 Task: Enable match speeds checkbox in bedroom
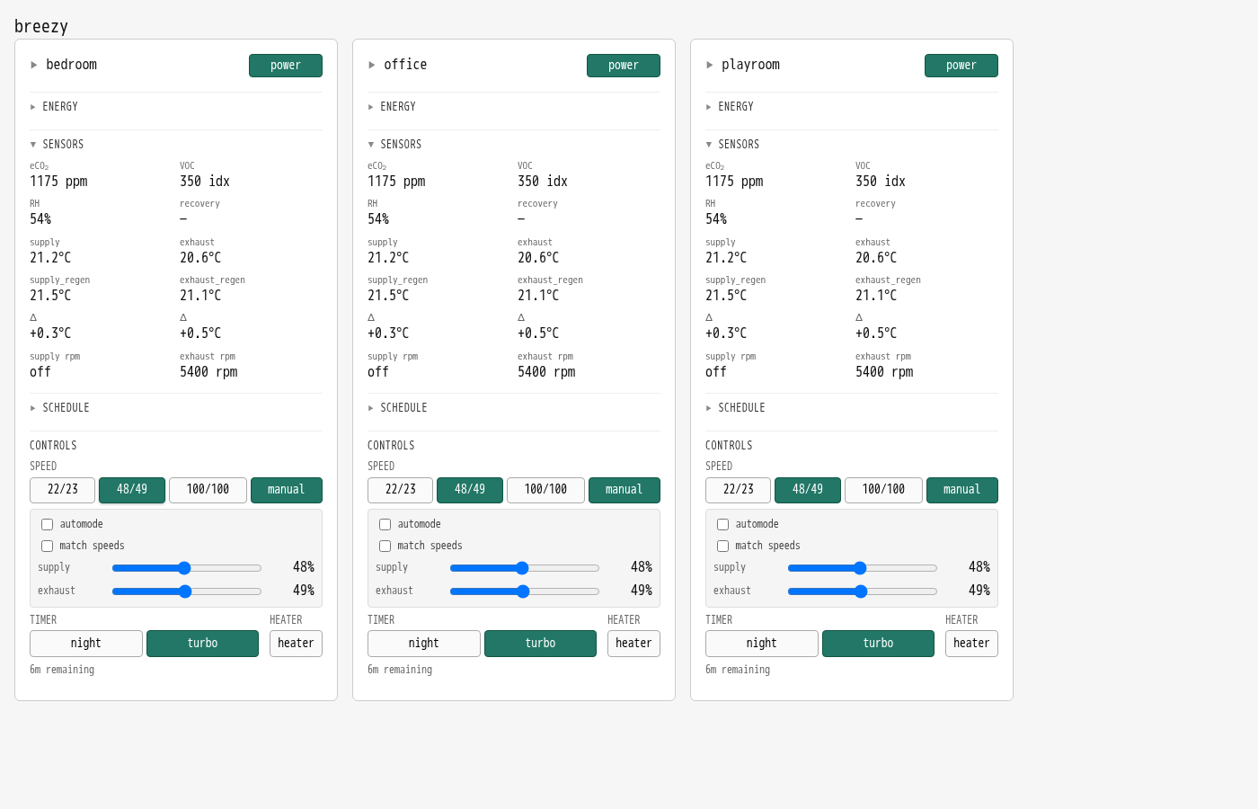47,546
